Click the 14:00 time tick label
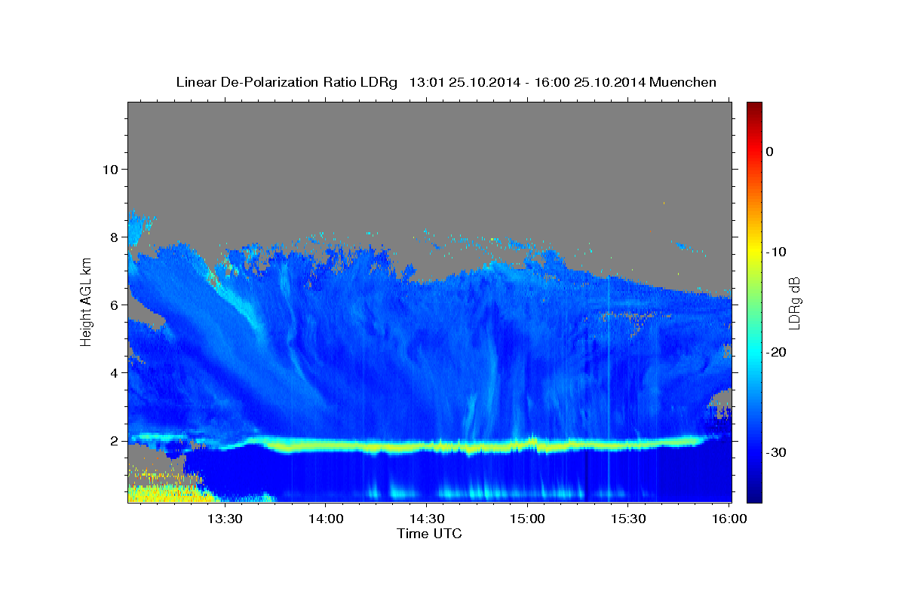Screen dimensions: 905x603 325,519
